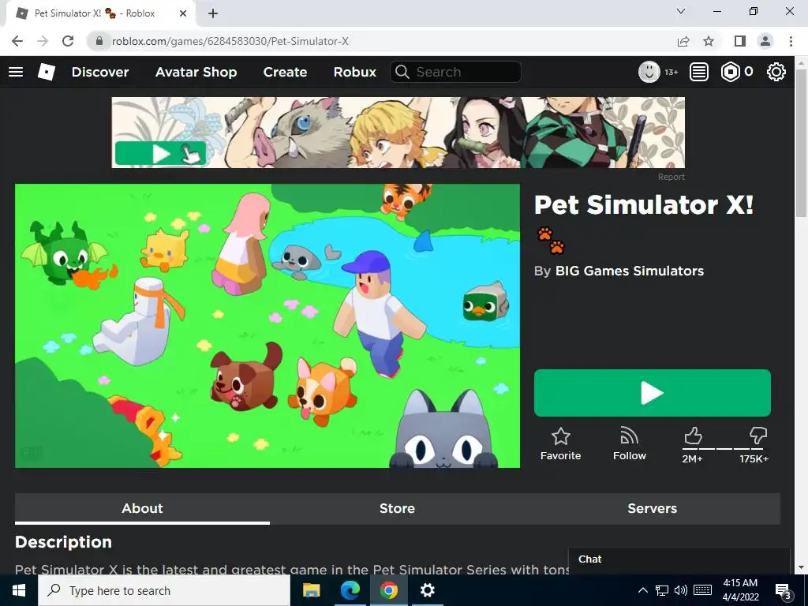Click the network icon in the tray

tap(662, 590)
